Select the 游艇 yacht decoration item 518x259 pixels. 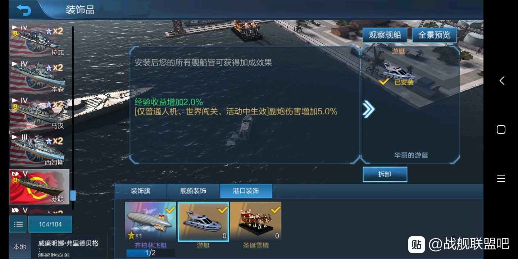pyautogui.click(x=203, y=222)
